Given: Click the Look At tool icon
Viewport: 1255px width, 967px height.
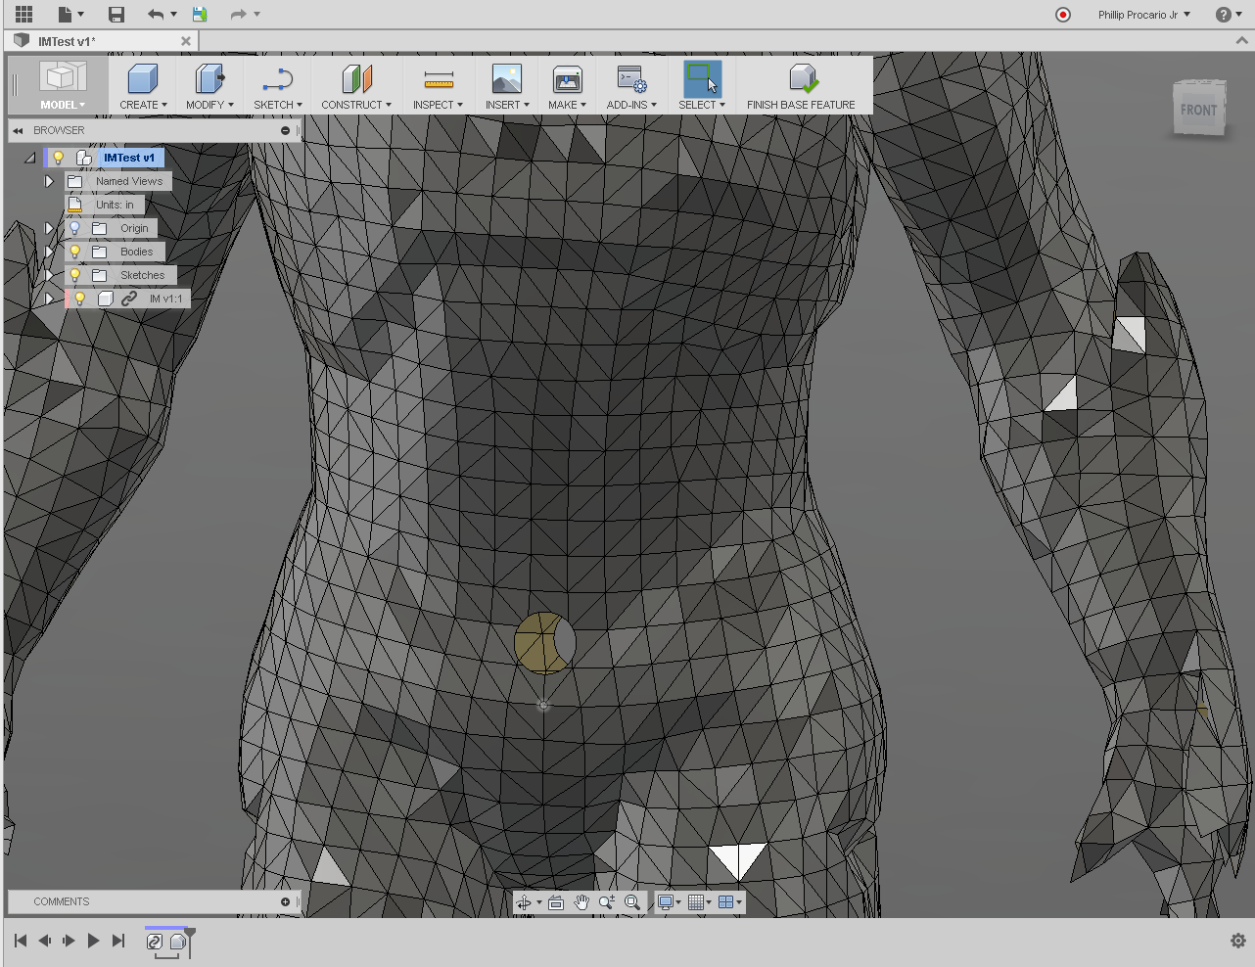Looking at the screenshot, I should pos(556,902).
